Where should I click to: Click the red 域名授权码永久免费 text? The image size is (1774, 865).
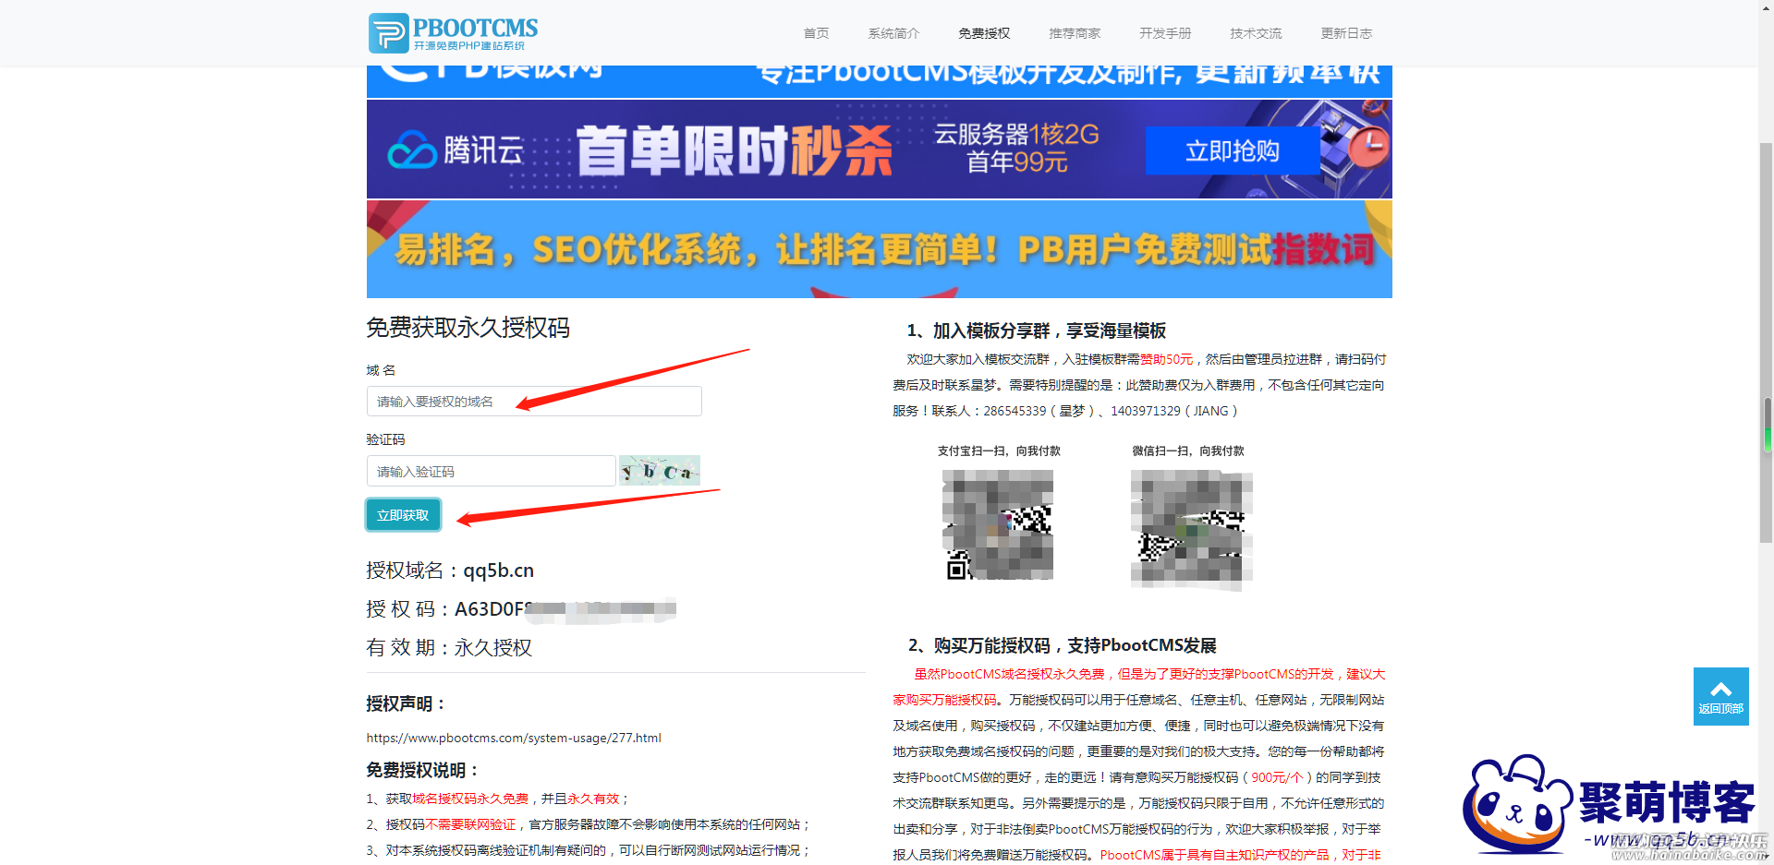tap(470, 799)
